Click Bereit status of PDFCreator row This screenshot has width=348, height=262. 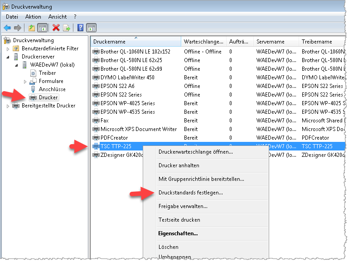(x=191, y=138)
